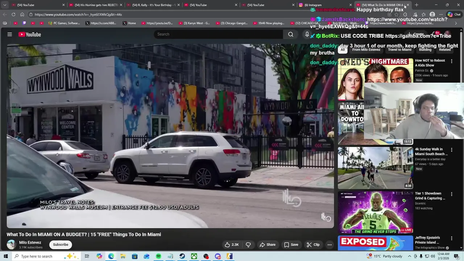This screenshot has width=464, height=261.
Task: Open the tab search dropdown arrow
Action: click(5, 5)
